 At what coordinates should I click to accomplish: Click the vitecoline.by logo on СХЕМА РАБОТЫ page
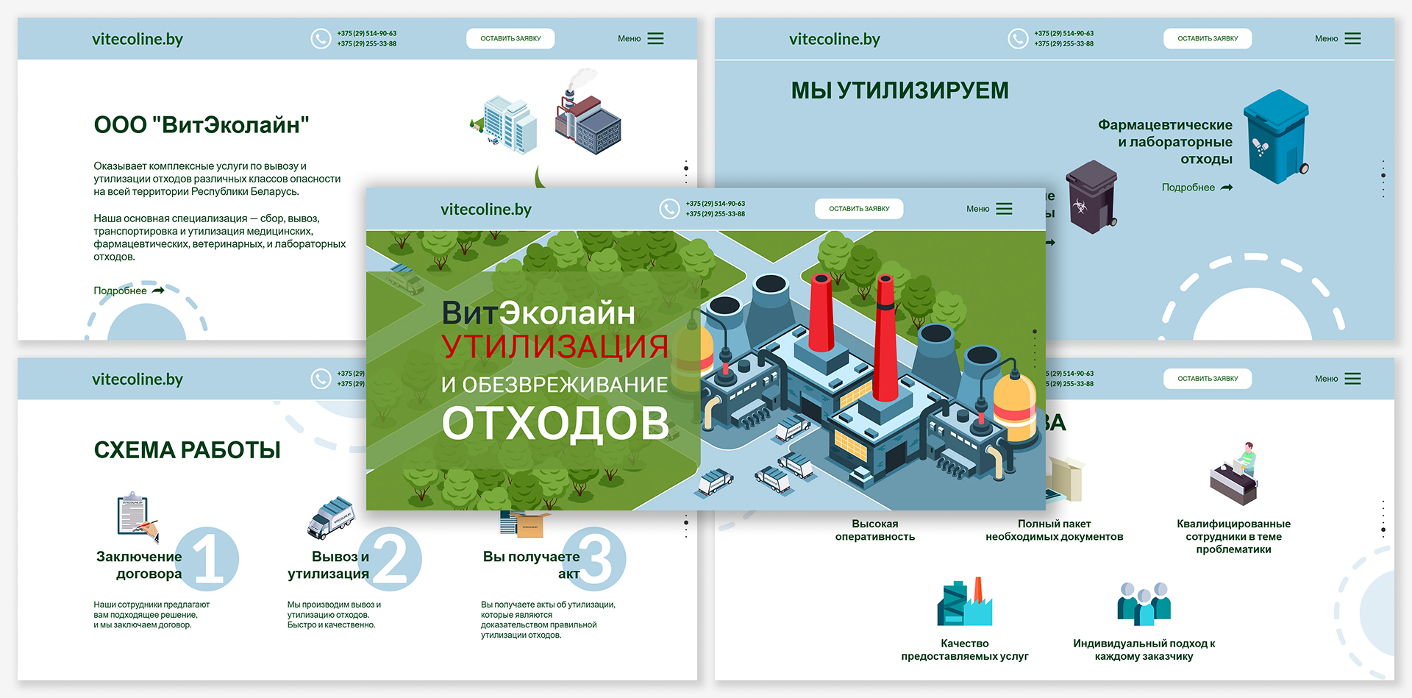click(138, 380)
